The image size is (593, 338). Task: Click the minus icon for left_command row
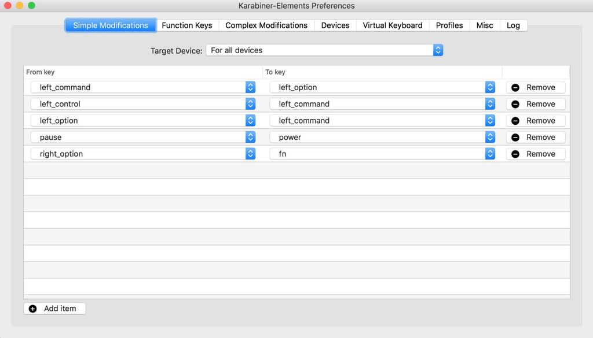coord(515,87)
